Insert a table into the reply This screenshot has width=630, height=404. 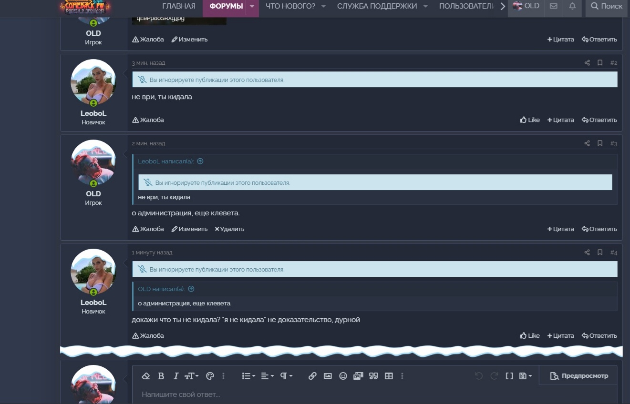tap(389, 376)
